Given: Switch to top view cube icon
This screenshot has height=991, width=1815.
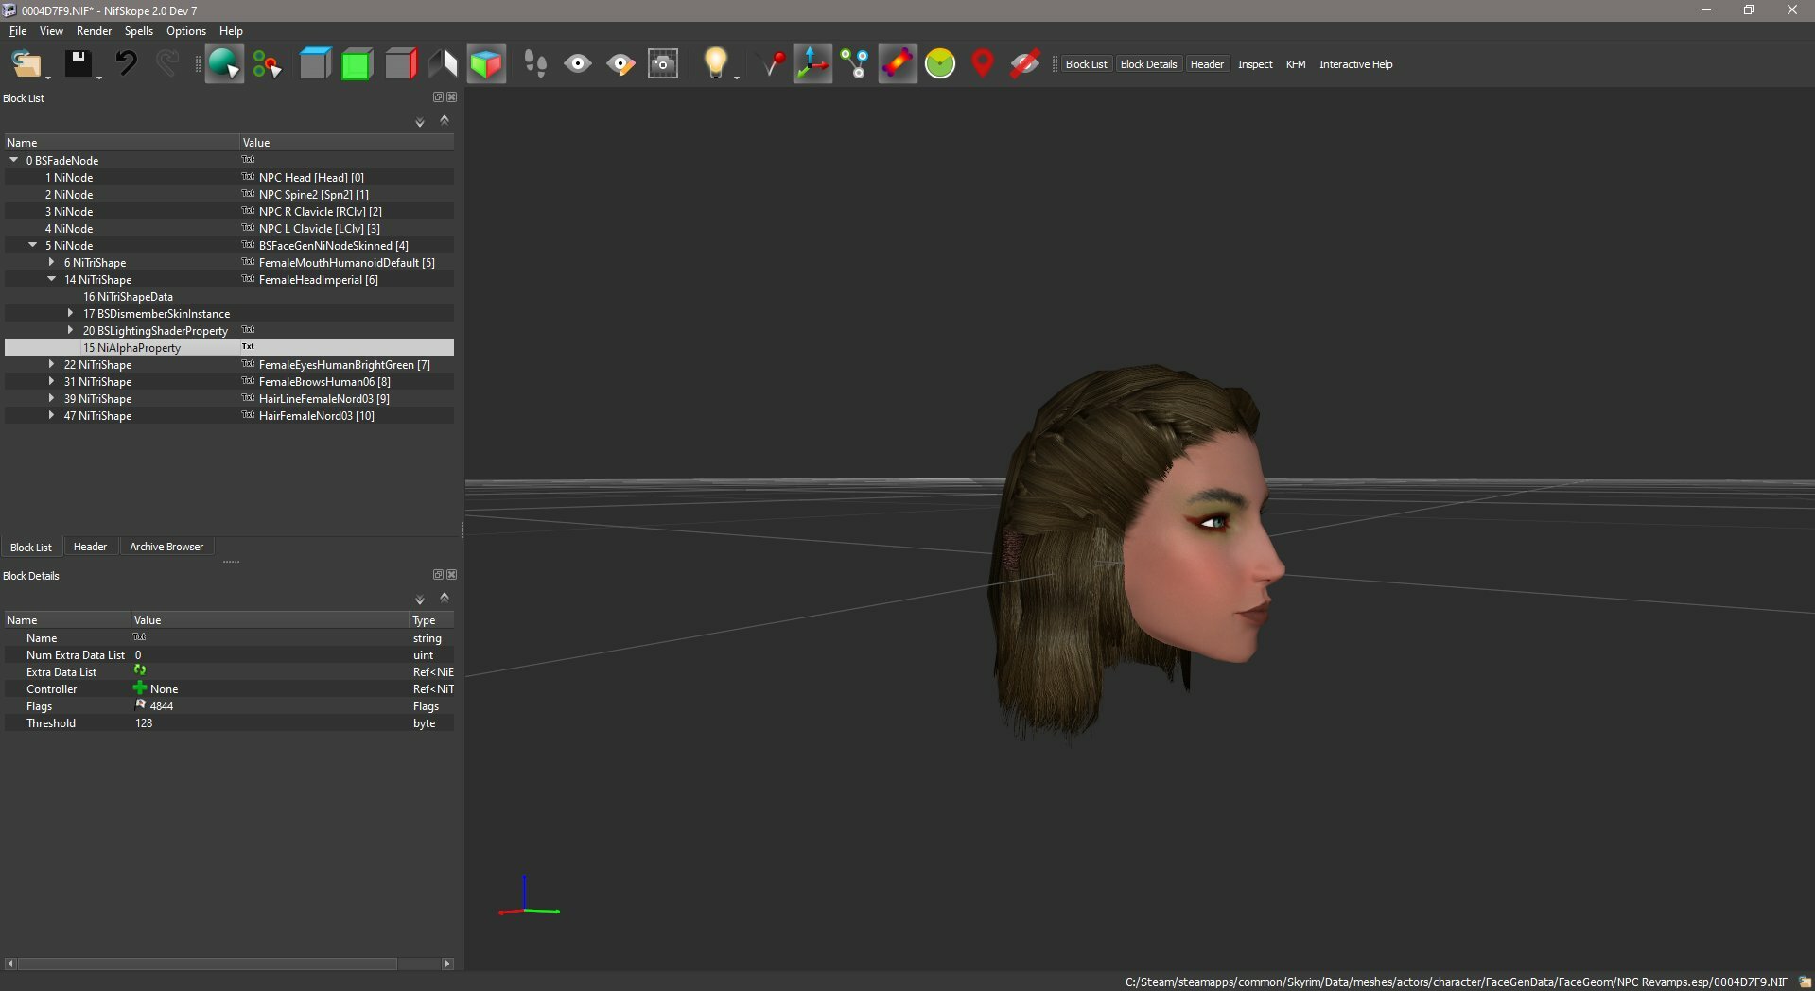Looking at the screenshot, I should click(x=315, y=64).
